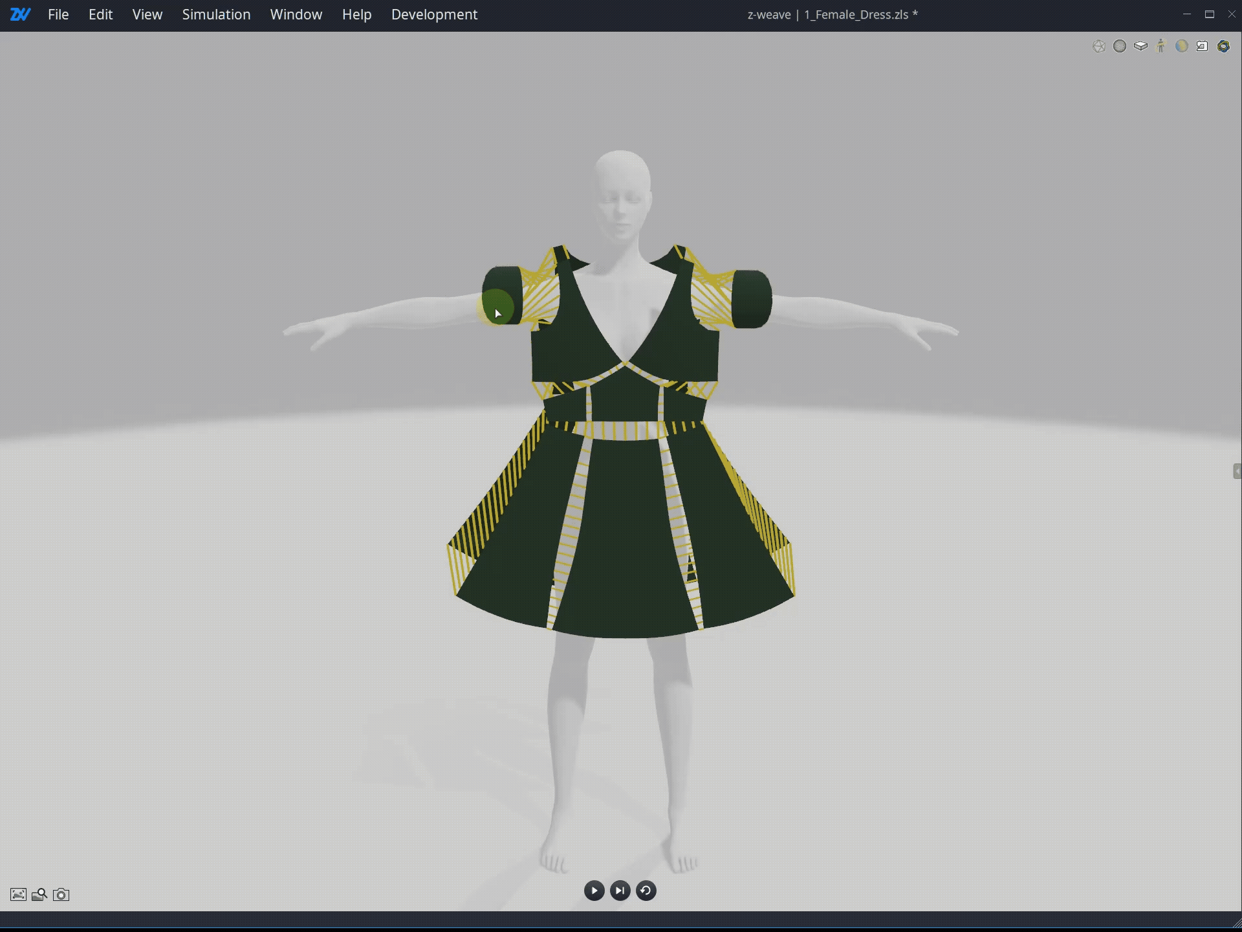Click the wireframe polyhedron display icon

[1098, 47]
